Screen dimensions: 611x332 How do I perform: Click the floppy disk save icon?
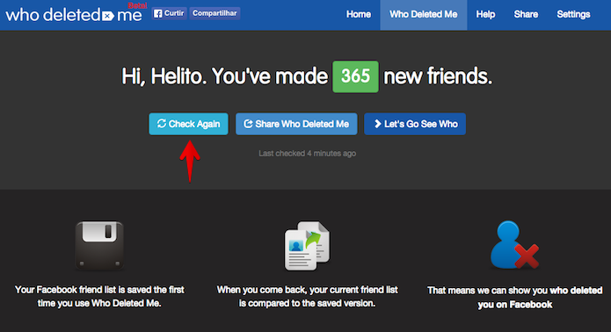99,246
